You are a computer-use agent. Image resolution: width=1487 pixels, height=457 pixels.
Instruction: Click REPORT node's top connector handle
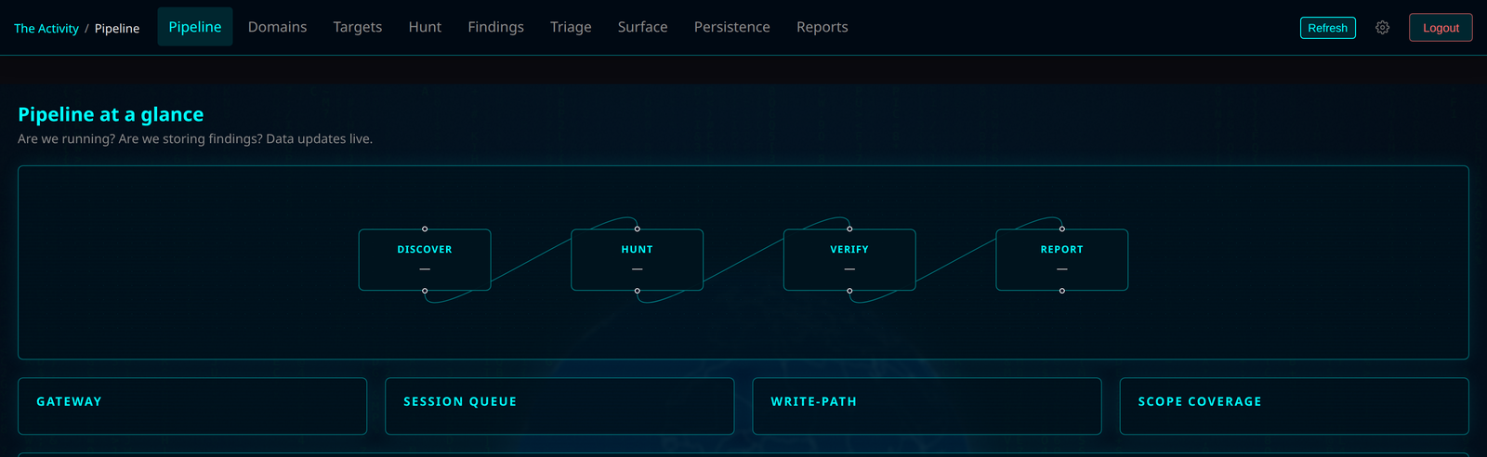click(1062, 228)
